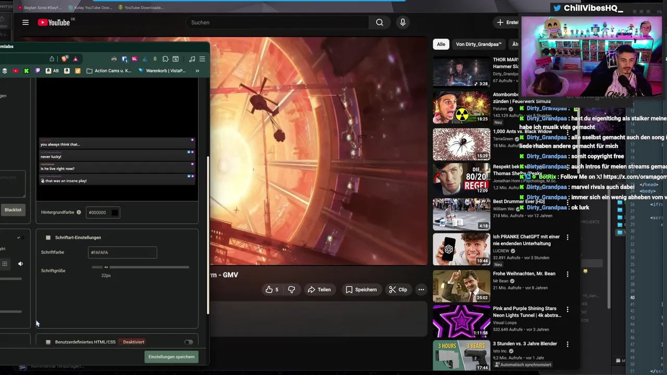Open options menu for Ich PRANKE ChatGPT video
This screenshot has width=667, height=375.
[567, 238]
